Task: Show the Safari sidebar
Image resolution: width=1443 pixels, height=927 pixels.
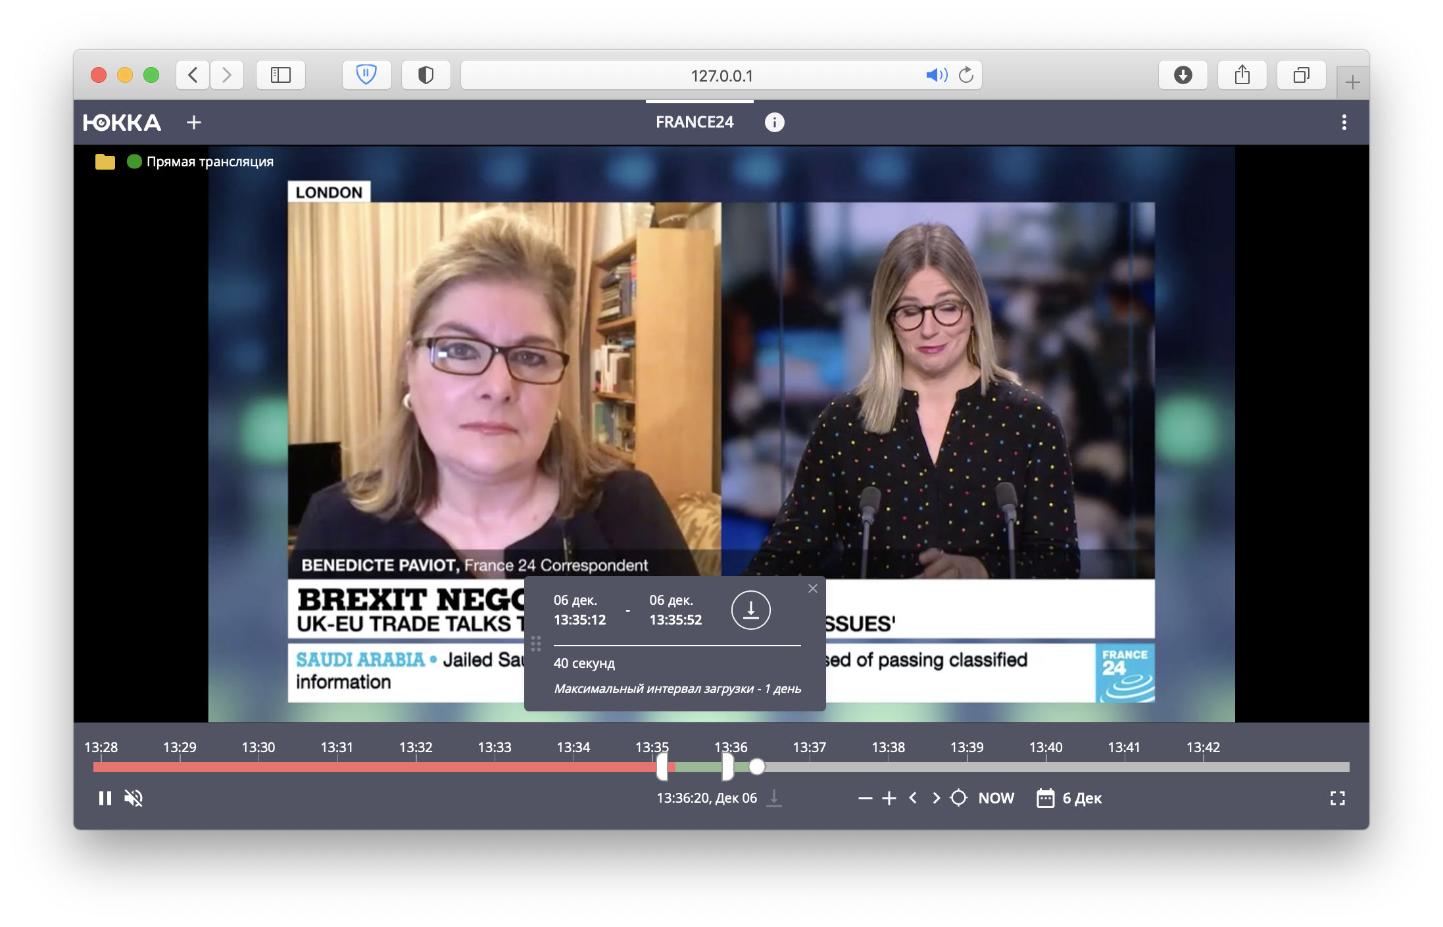Action: click(x=281, y=75)
